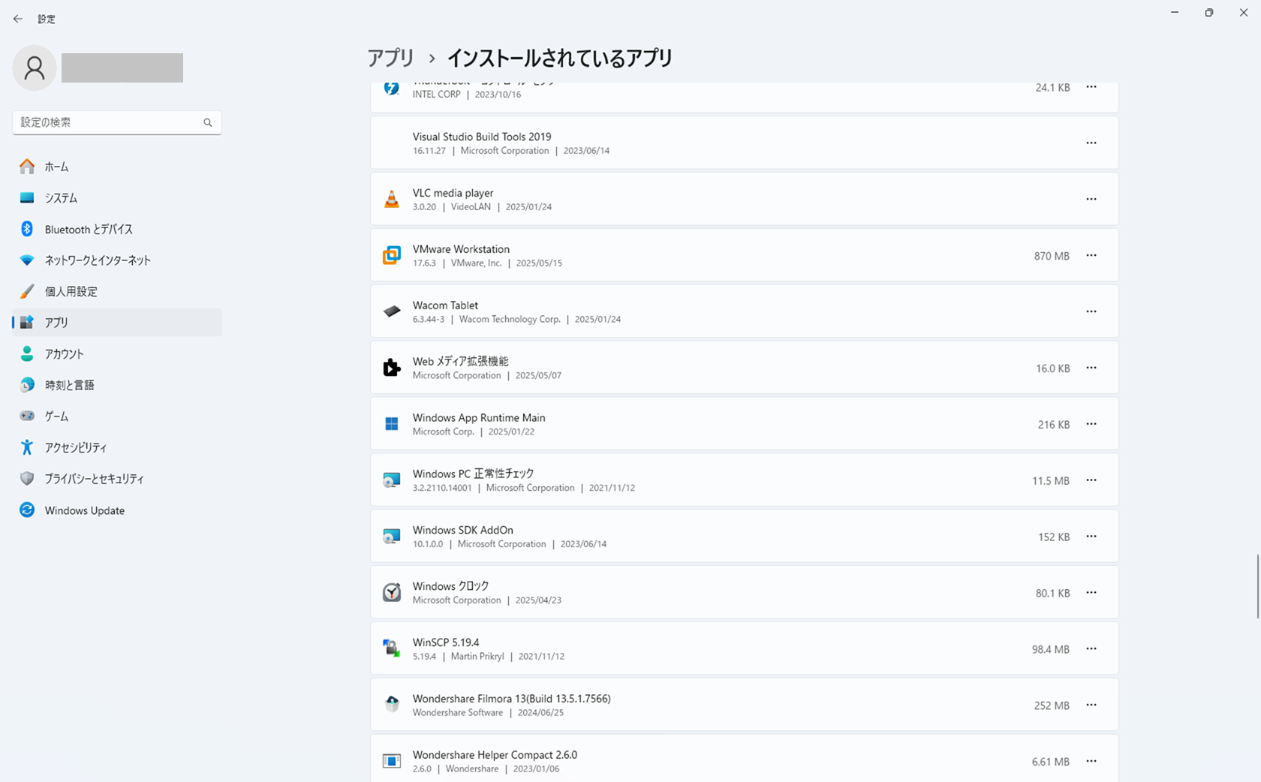
Task: Click the Windows SDK AddOn icon
Action: pos(392,537)
